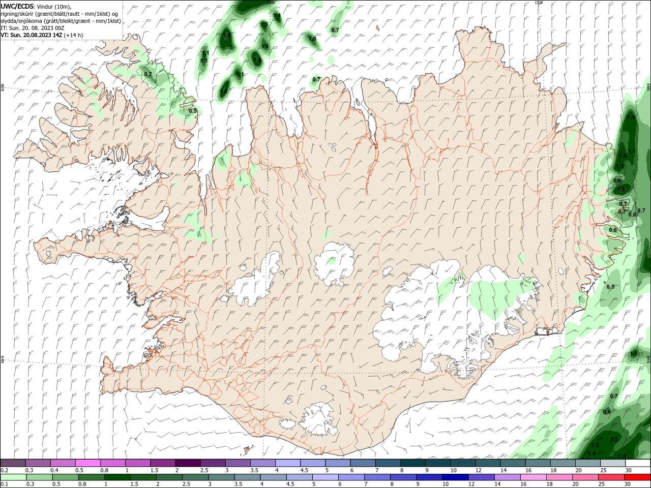Viewport: 651px width, 488px height.
Task: Pick the bright red swatch above 30 in lower legend
Action: point(637,477)
